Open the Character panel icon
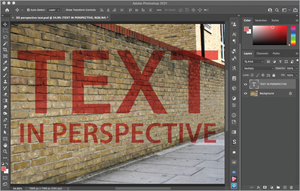Viewport: 300px width, 191px height. coord(234,34)
